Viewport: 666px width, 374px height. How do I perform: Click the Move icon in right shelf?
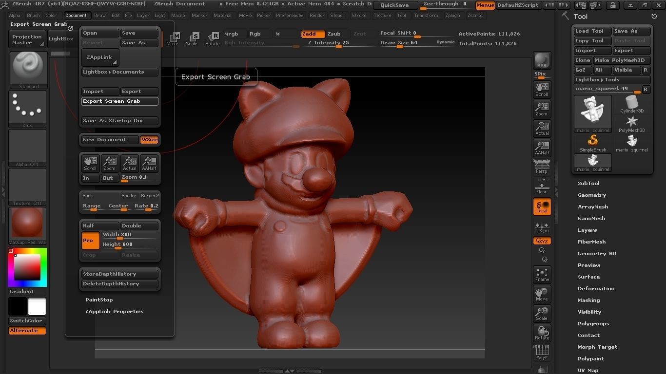[x=542, y=294]
